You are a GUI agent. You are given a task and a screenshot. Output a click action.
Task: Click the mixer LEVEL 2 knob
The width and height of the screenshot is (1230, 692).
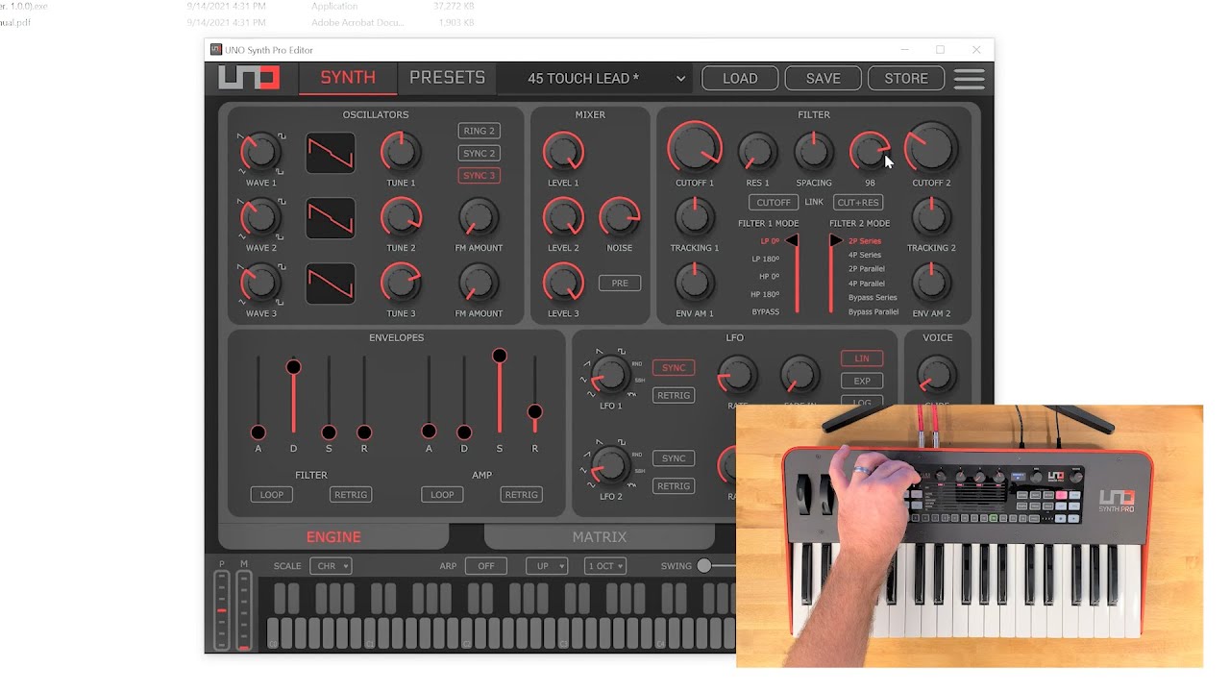coord(563,217)
